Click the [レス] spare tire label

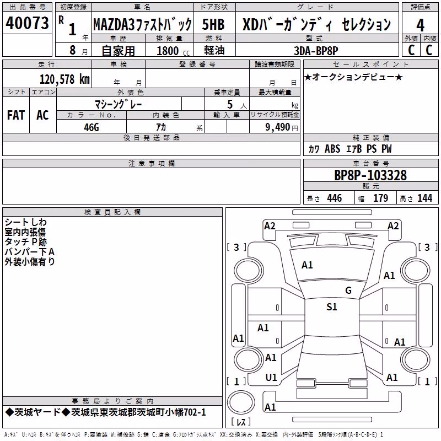[x=241, y=422]
